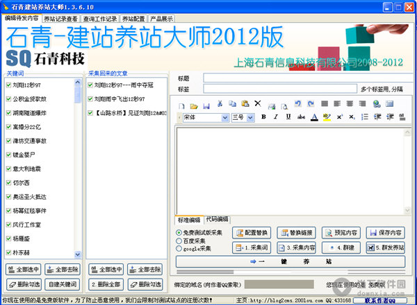Viewport: 417px width, 305px height.
Task: Click 配置替换 button
Action: [252, 233]
